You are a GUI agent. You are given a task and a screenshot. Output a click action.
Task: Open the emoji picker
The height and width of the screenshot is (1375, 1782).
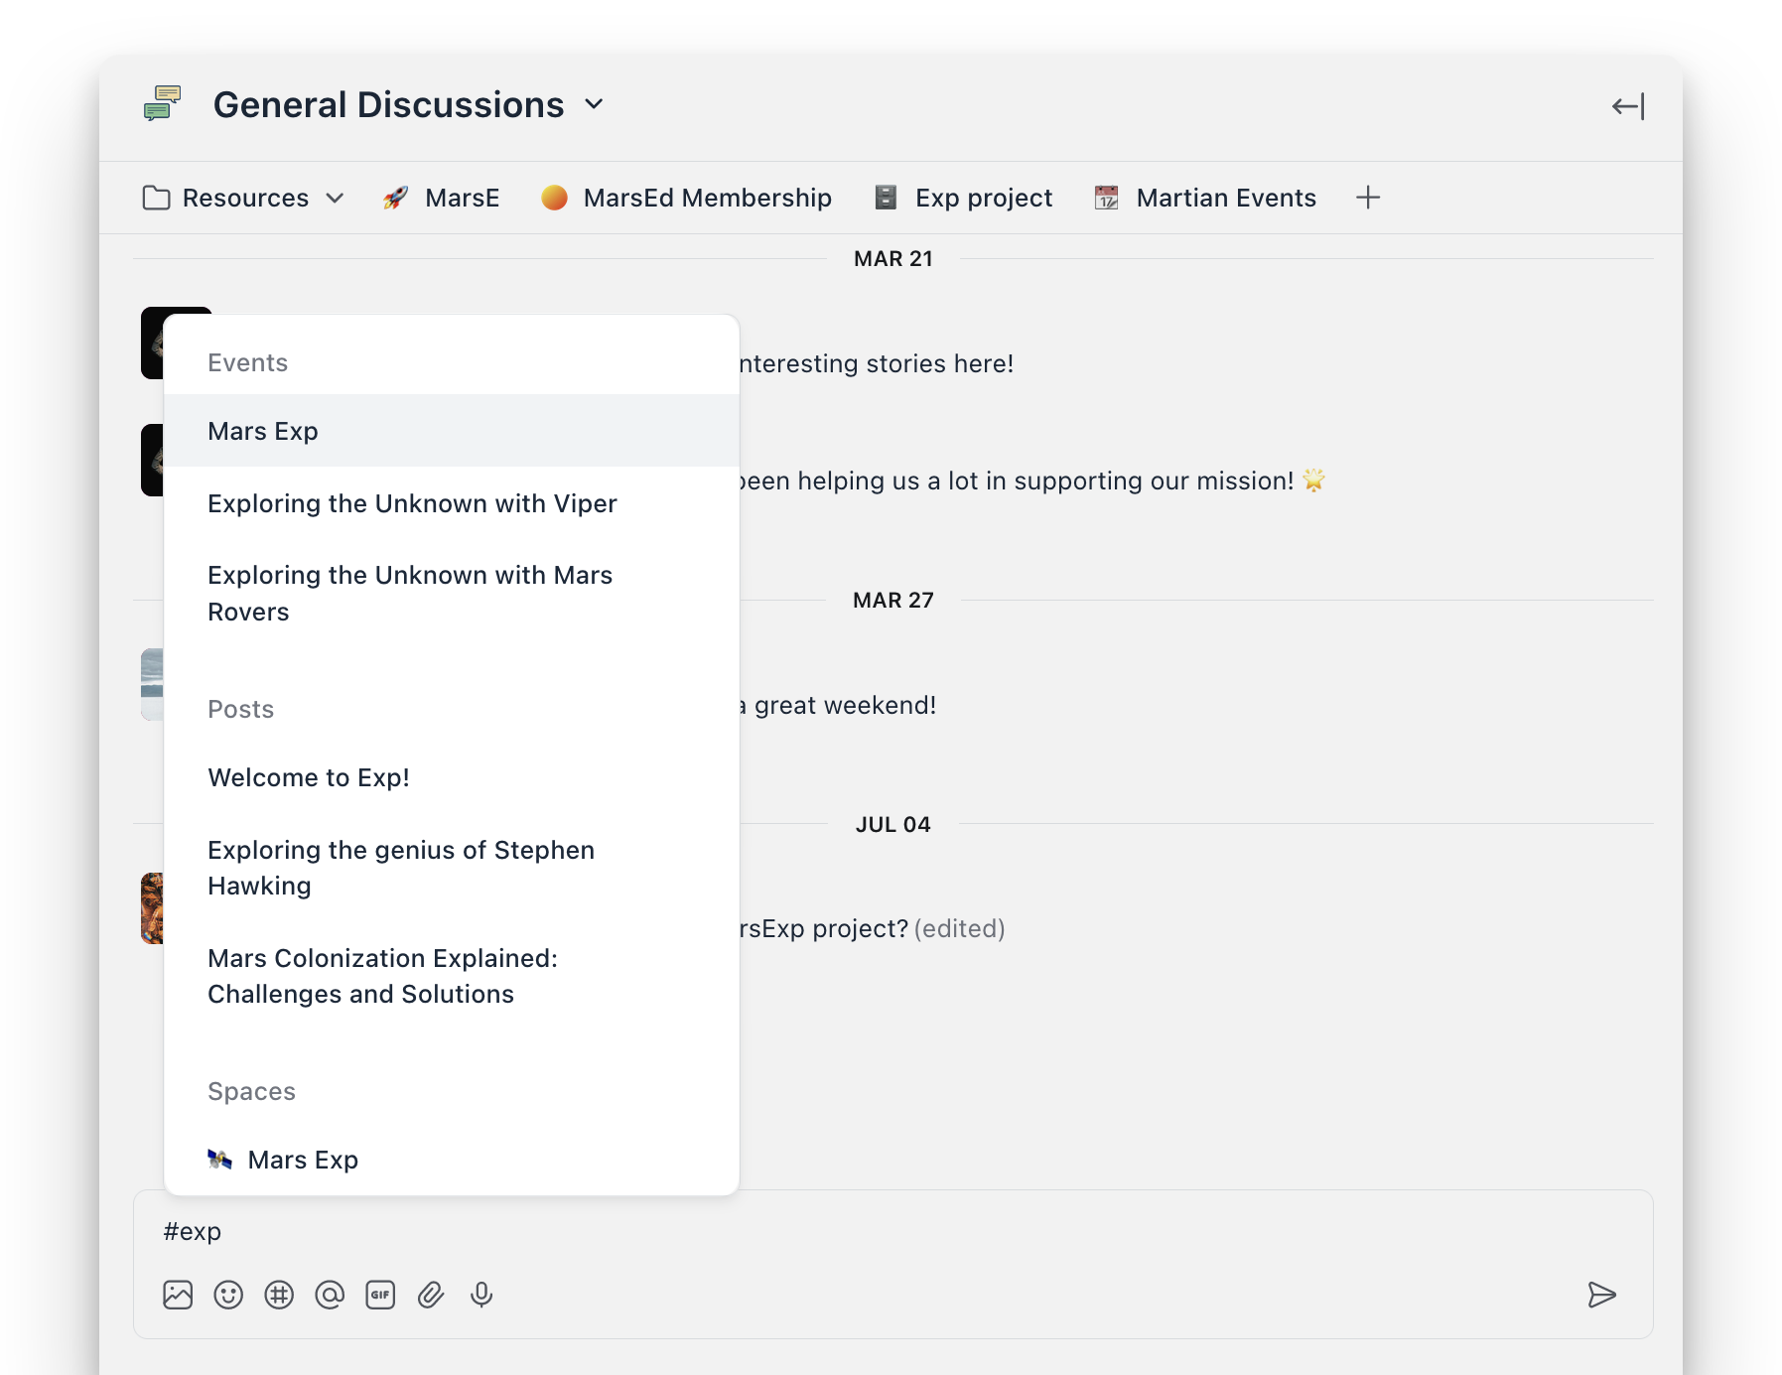click(x=227, y=1295)
